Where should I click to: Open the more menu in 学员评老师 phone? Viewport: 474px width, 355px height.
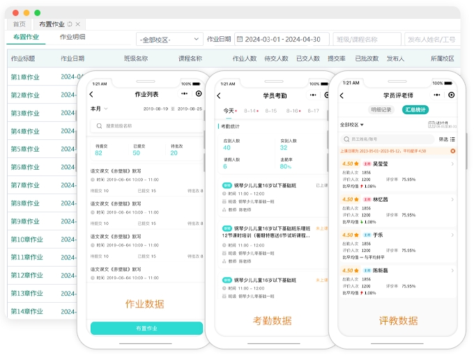pyautogui.click(x=437, y=95)
